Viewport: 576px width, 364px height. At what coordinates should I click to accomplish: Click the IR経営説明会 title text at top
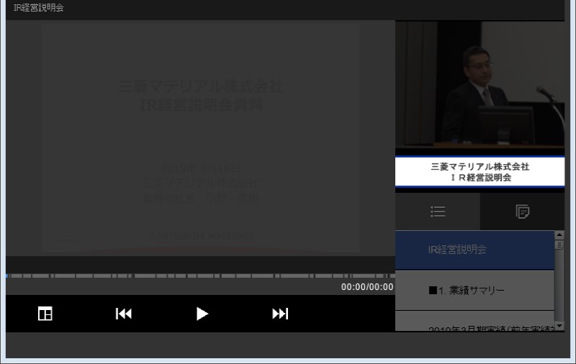[39, 8]
